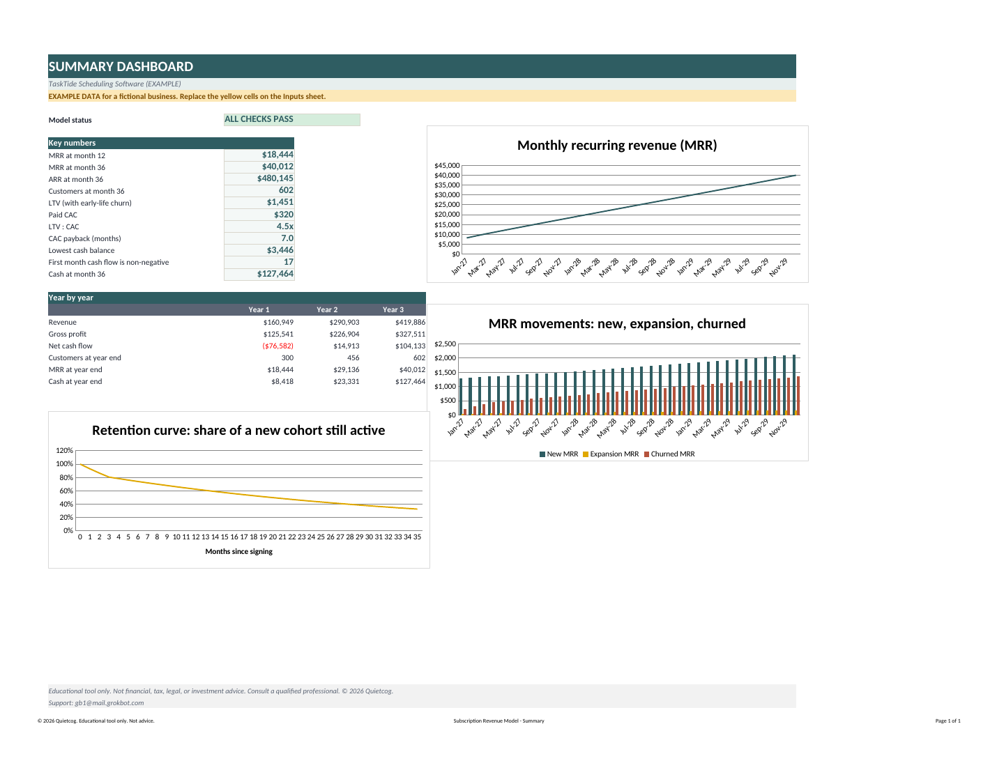Click Year 1 revenue $160,949
The width and height of the screenshot is (997, 770).
click(x=278, y=323)
